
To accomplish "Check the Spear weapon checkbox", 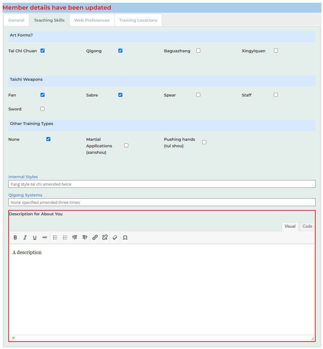I will point(198,95).
